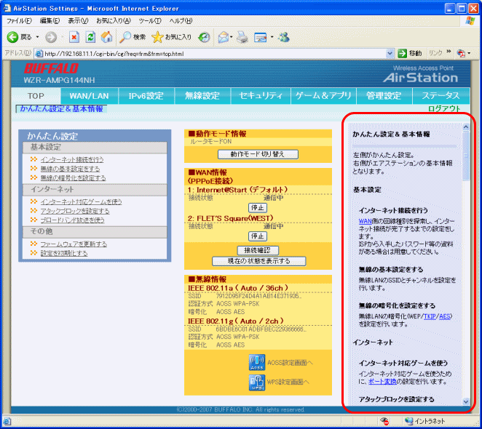This screenshot has height=429, width=482.
Task: Click the Print toolbar icon
Action: tap(243, 37)
